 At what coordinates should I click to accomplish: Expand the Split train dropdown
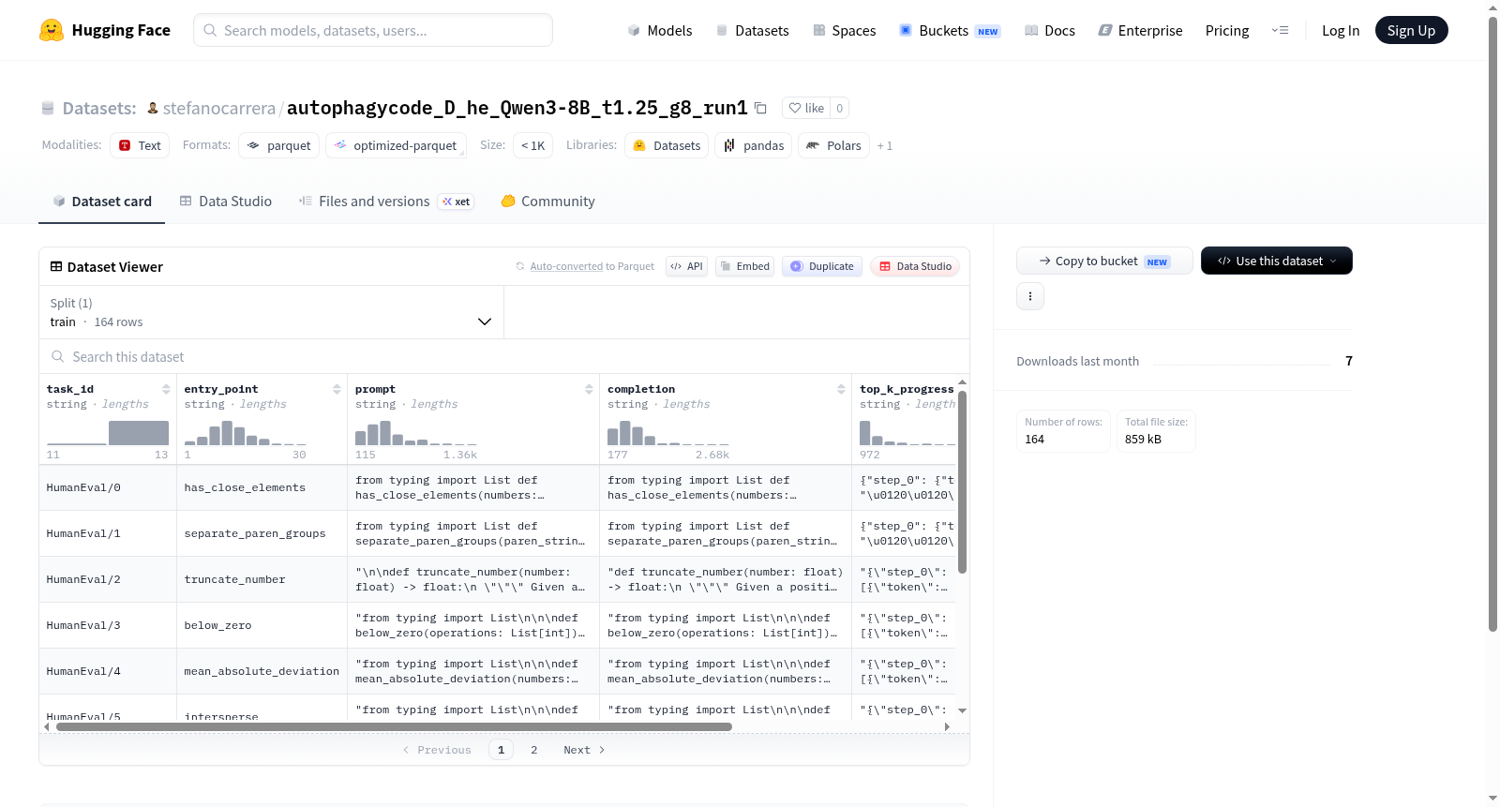[272, 312]
